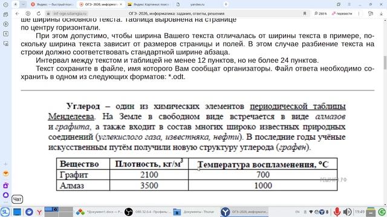Open the browser three-dot page menu
This screenshot has height=217, width=387.
coord(359,13)
